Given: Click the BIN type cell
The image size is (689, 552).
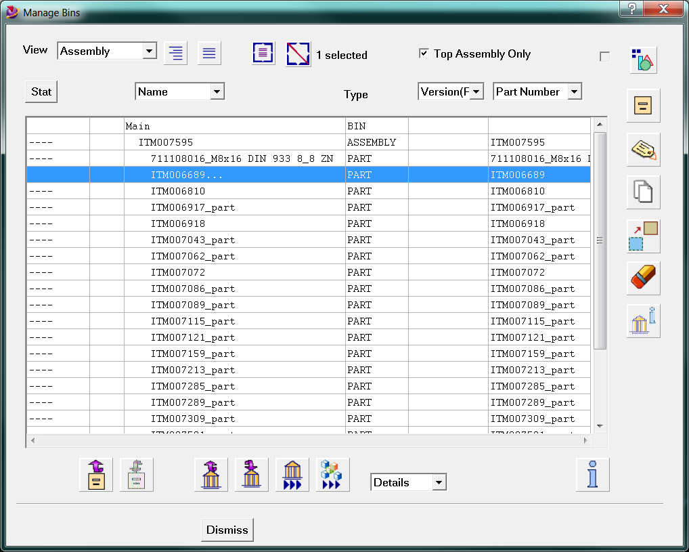Looking at the screenshot, I should 376,126.
